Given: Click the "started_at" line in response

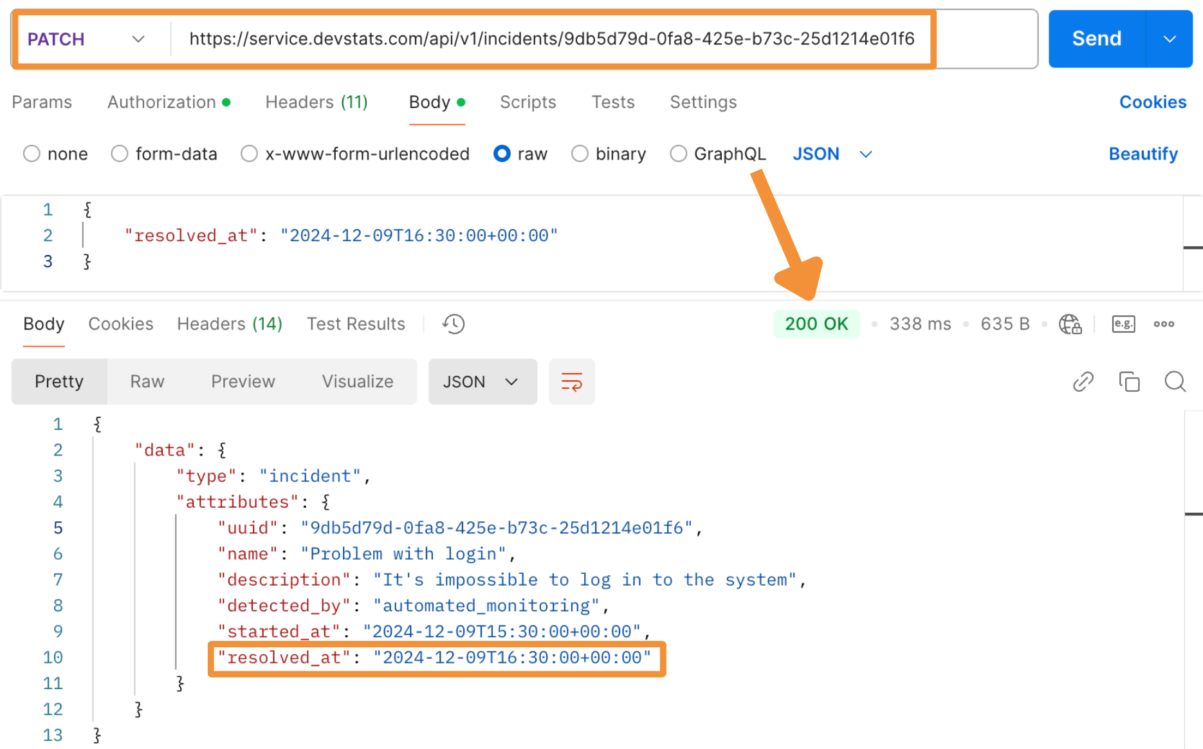Looking at the screenshot, I should pyautogui.click(x=434, y=631).
